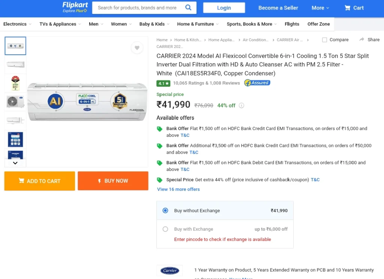The image size is (384, 279).
Task: Click the Carrier brand logo
Action: (170, 270)
